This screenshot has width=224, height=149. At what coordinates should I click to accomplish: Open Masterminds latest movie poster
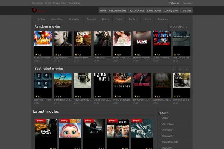118,134
